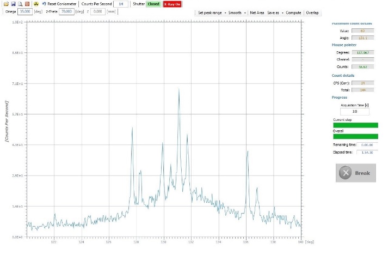Save data using the floppy disk icon

click(x=14, y=4)
